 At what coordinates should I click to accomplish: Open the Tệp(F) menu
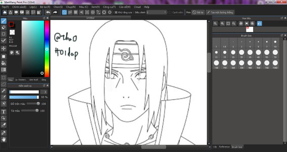[x=5, y=7]
